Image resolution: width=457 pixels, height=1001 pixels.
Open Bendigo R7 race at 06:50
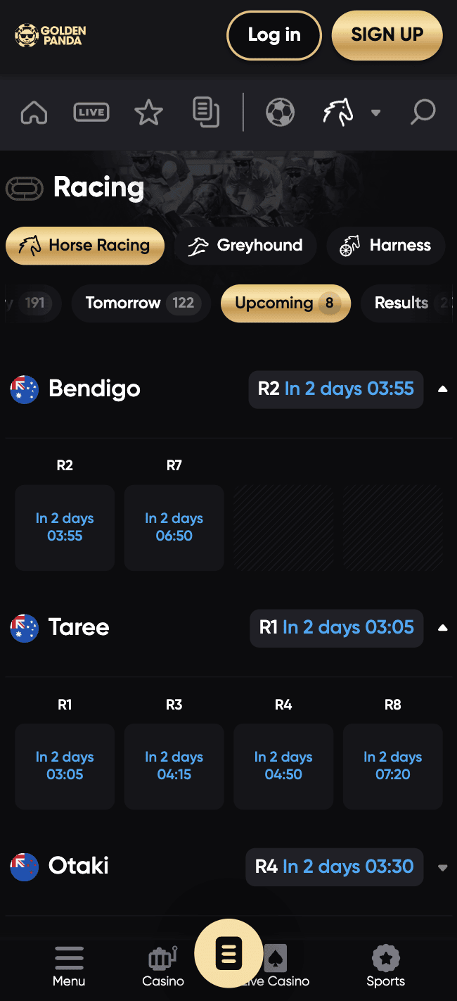click(x=174, y=527)
